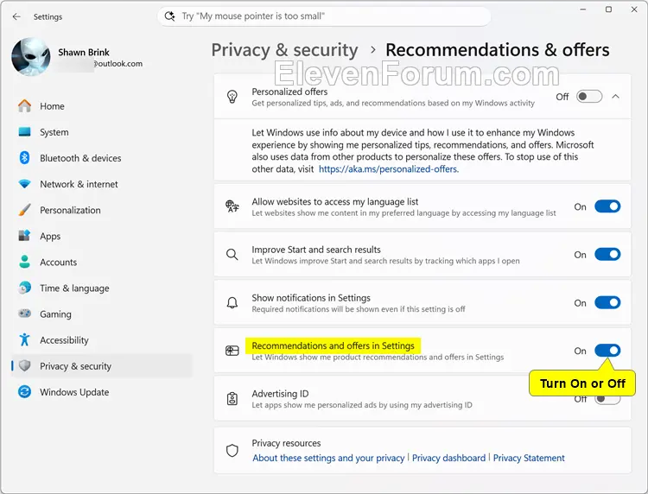Click the search icon in search box

(169, 16)
